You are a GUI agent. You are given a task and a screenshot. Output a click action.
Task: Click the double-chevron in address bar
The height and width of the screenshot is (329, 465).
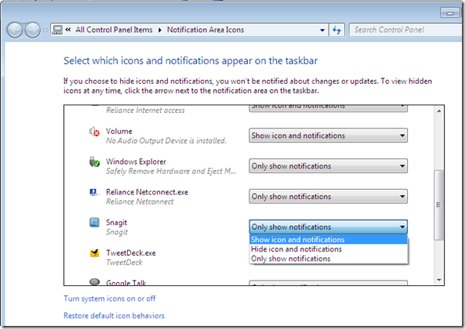coord(69,30)
